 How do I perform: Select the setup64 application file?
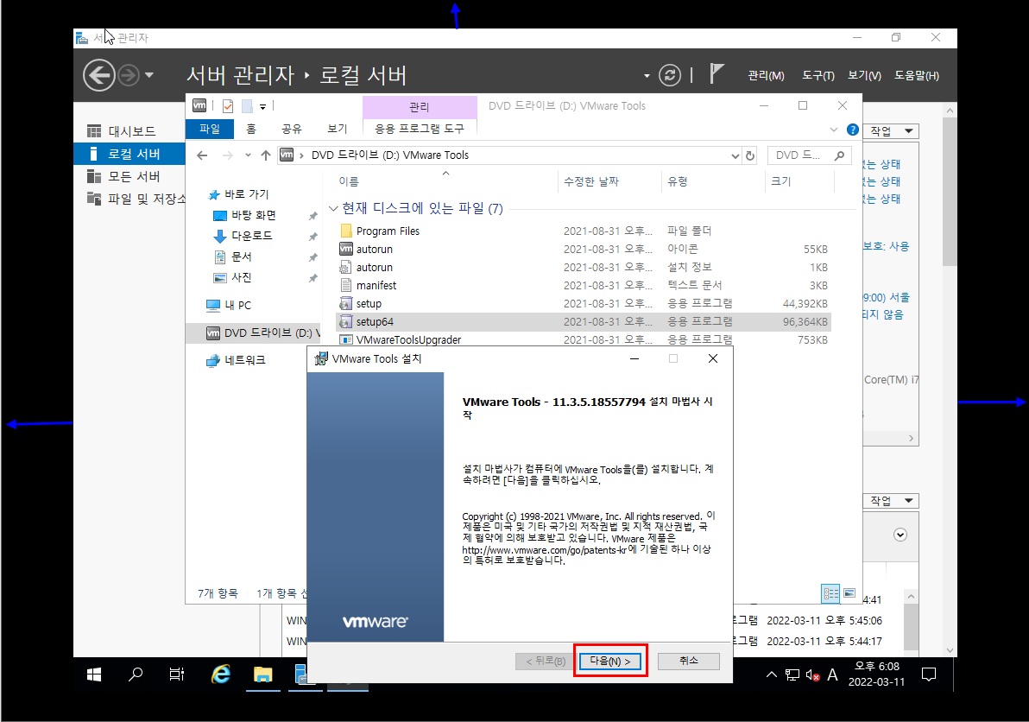click(584, 321)
